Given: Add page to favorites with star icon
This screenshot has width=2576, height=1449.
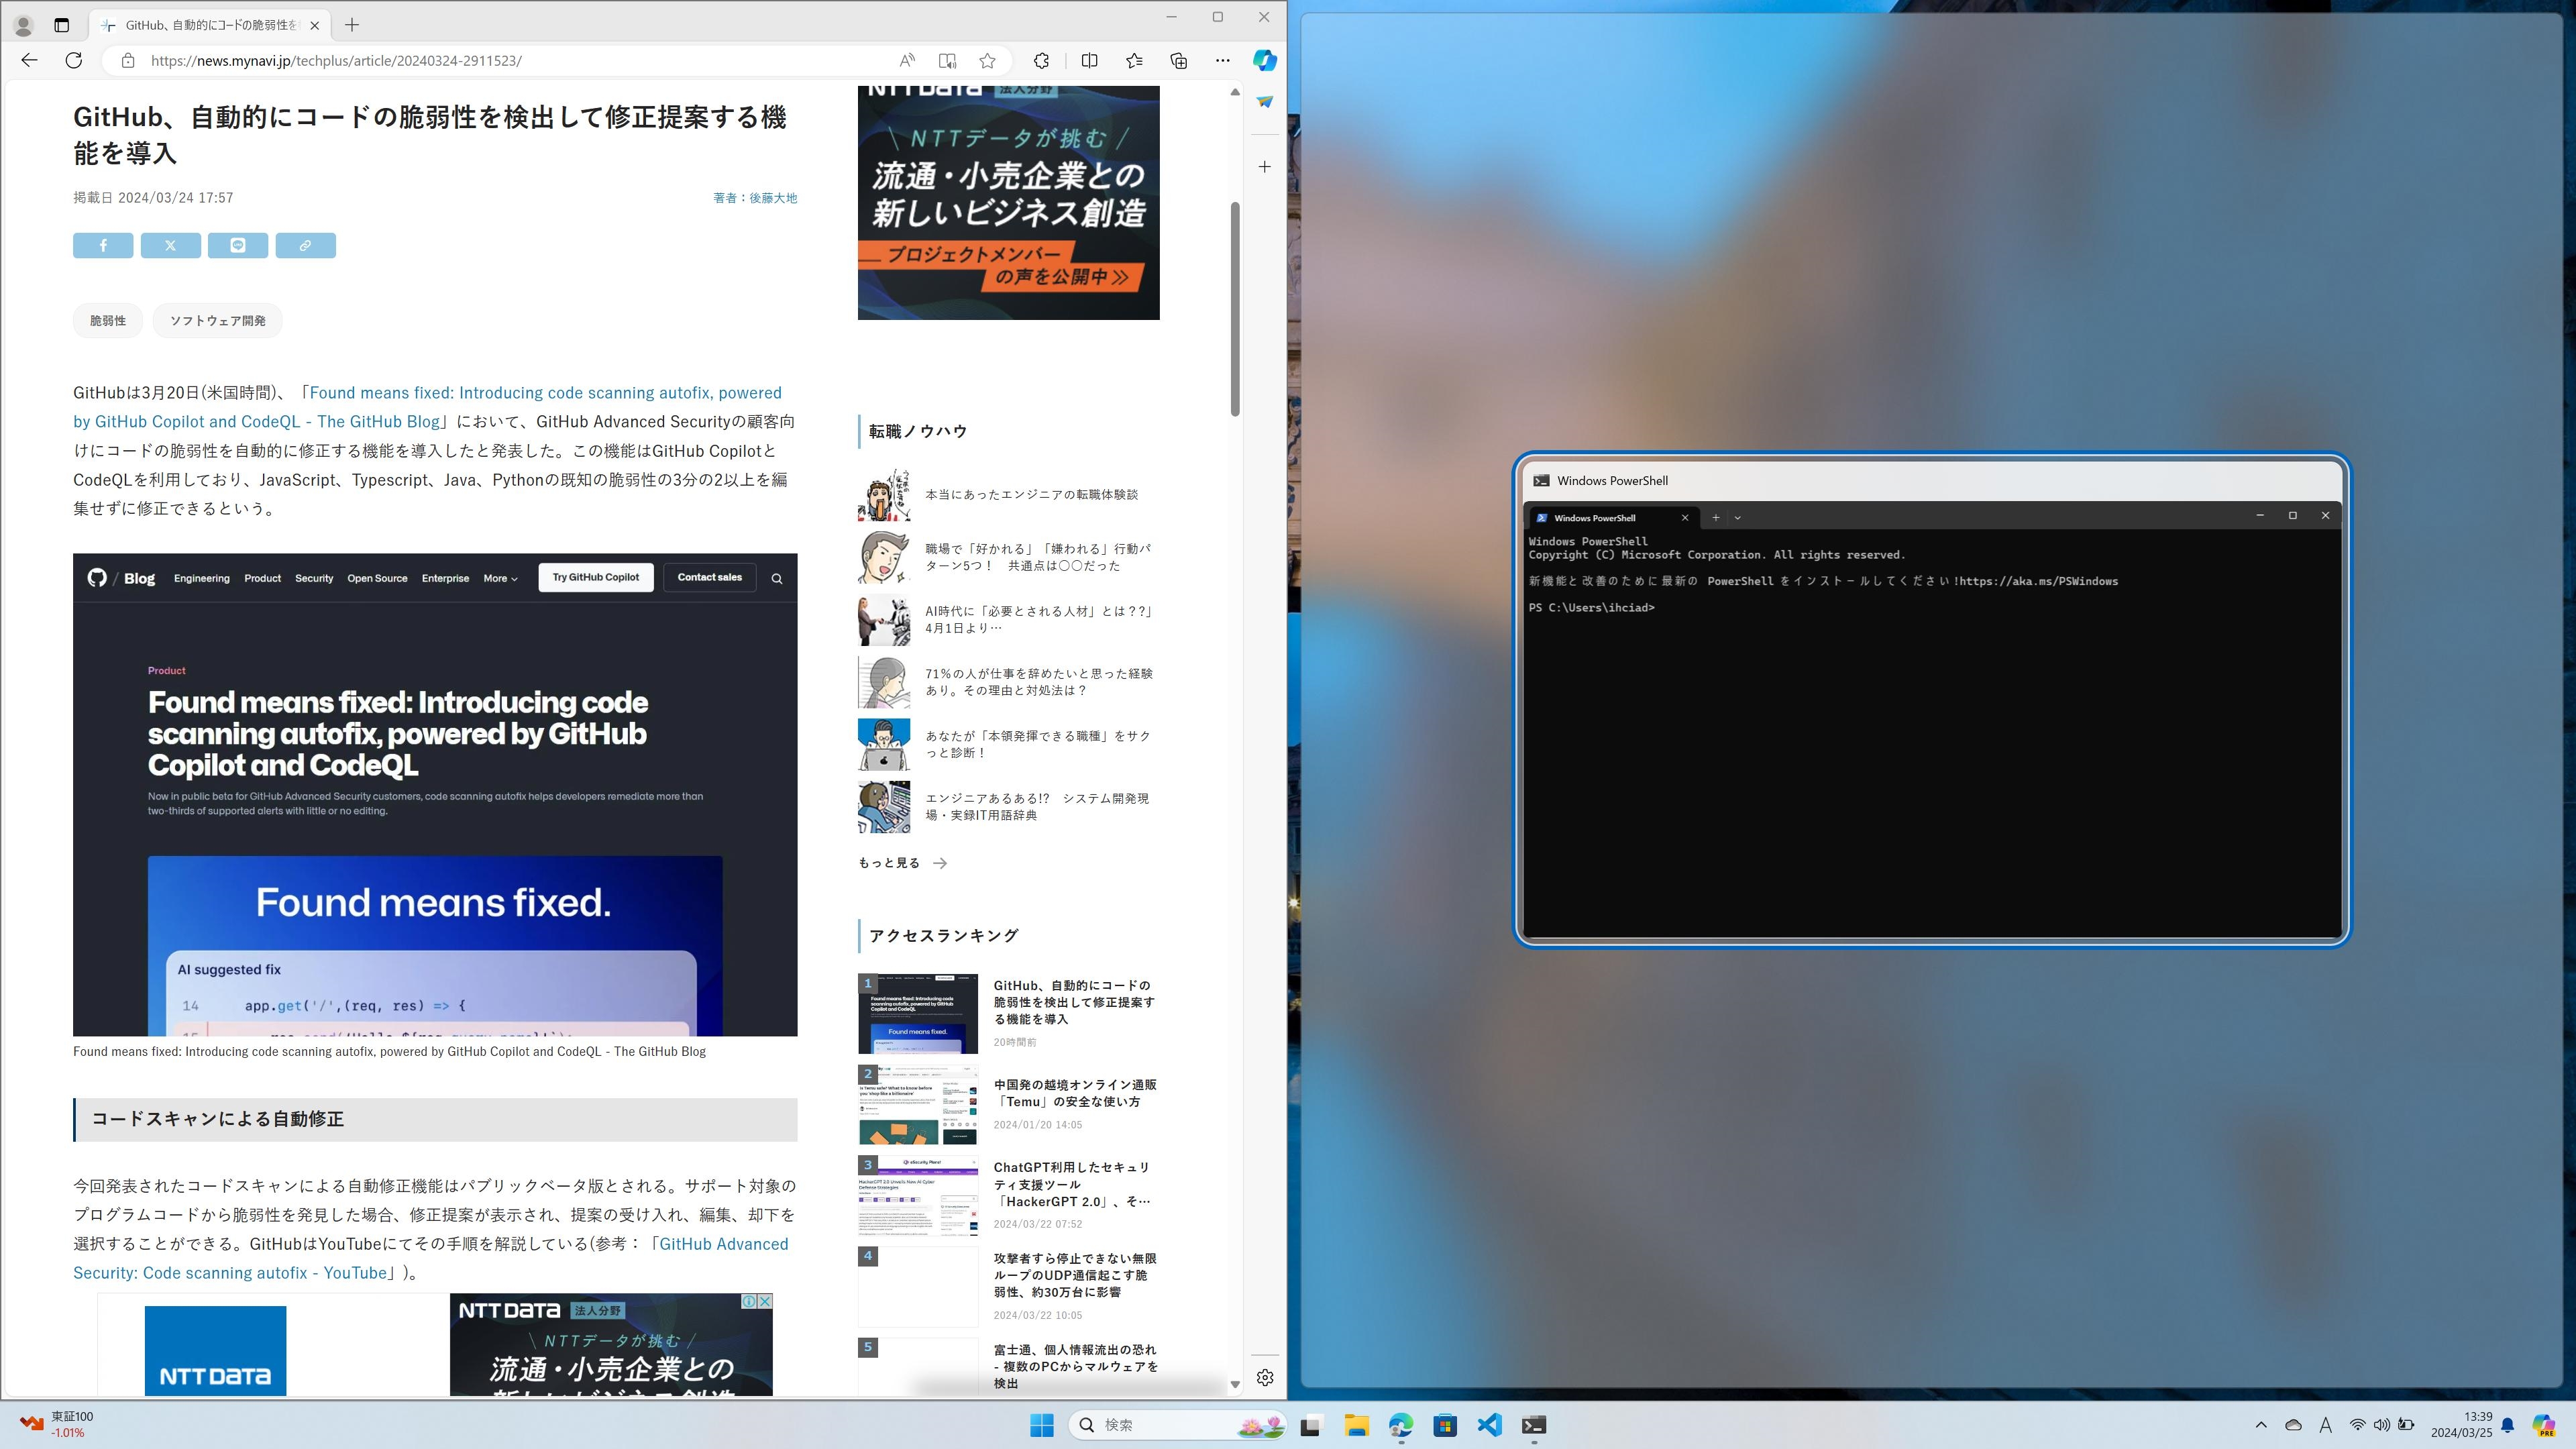Looking at the screenshot, I should [988, 60].
